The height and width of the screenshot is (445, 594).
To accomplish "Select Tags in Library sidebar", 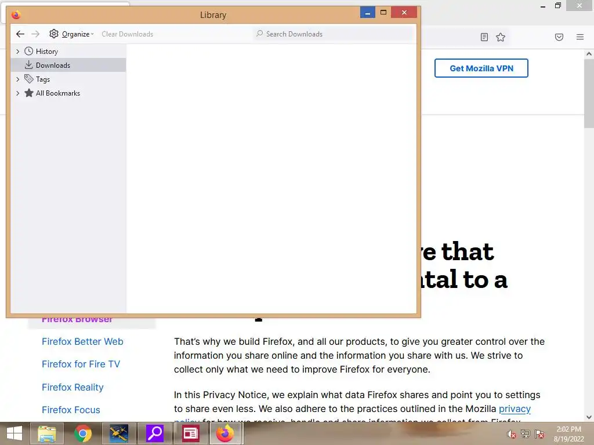I will point(43,79).
